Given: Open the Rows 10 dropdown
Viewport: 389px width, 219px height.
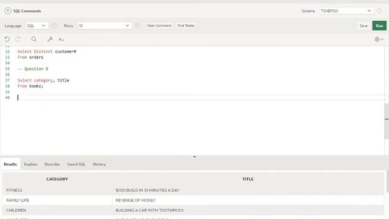Looking at the screenshot, I should (x=105, y=26).
